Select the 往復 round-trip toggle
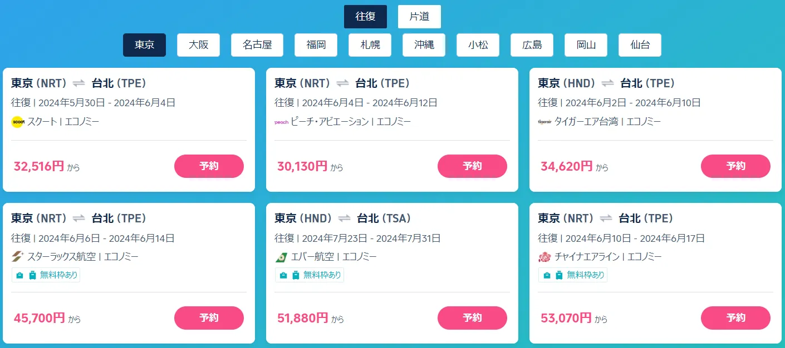Viewport: 785px width, 348px height. 365,17
